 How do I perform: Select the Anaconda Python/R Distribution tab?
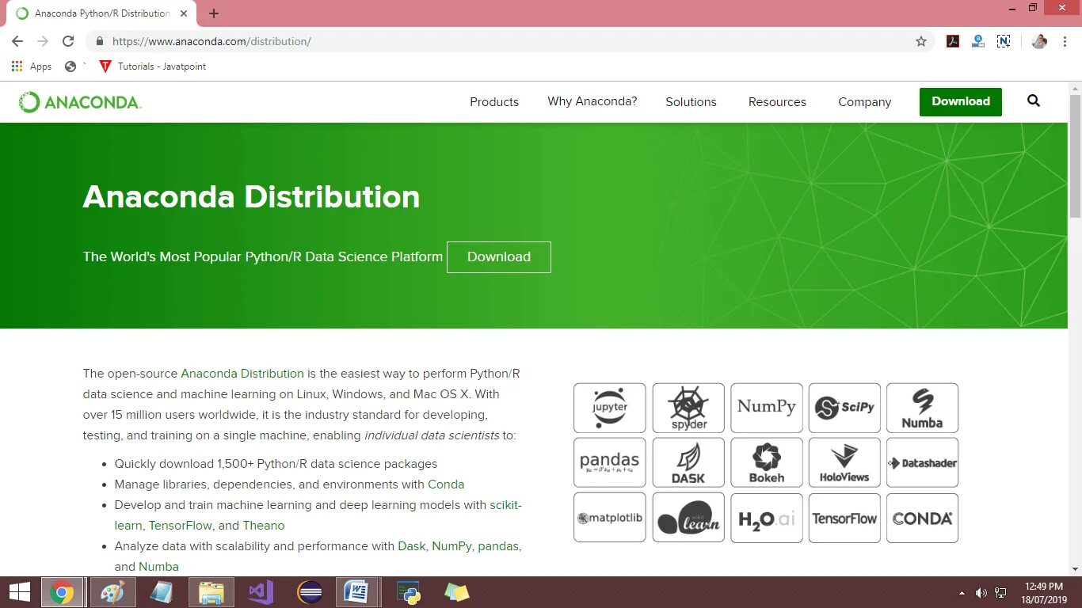[x=101, y=13]
